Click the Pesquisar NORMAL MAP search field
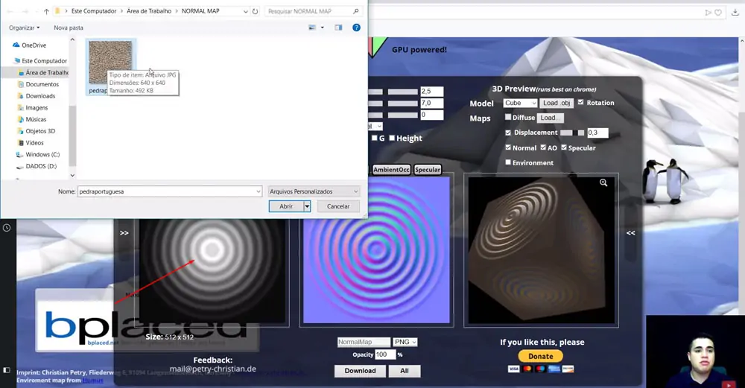 coord(312,11)
